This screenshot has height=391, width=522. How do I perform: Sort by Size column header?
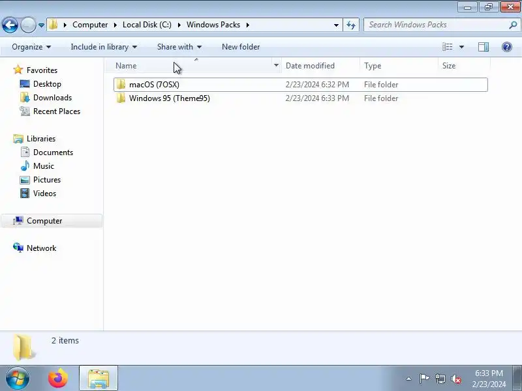tap(464, 66)
